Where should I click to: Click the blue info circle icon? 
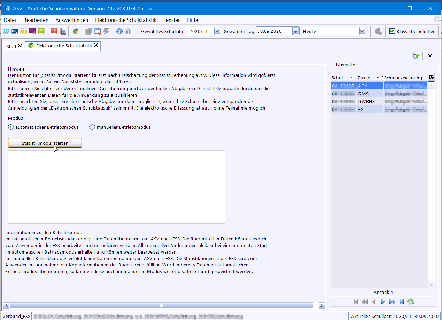click(119, 31)
